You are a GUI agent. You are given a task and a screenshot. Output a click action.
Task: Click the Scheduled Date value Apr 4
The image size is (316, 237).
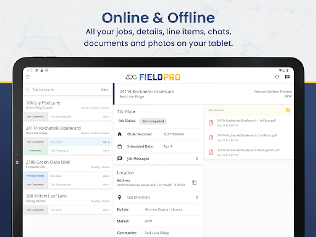click(168, 146)
